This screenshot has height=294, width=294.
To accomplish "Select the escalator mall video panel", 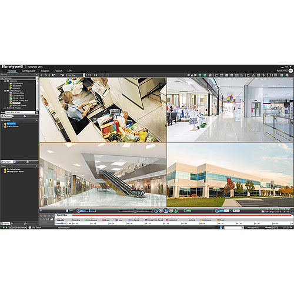I will click(103, 175).
